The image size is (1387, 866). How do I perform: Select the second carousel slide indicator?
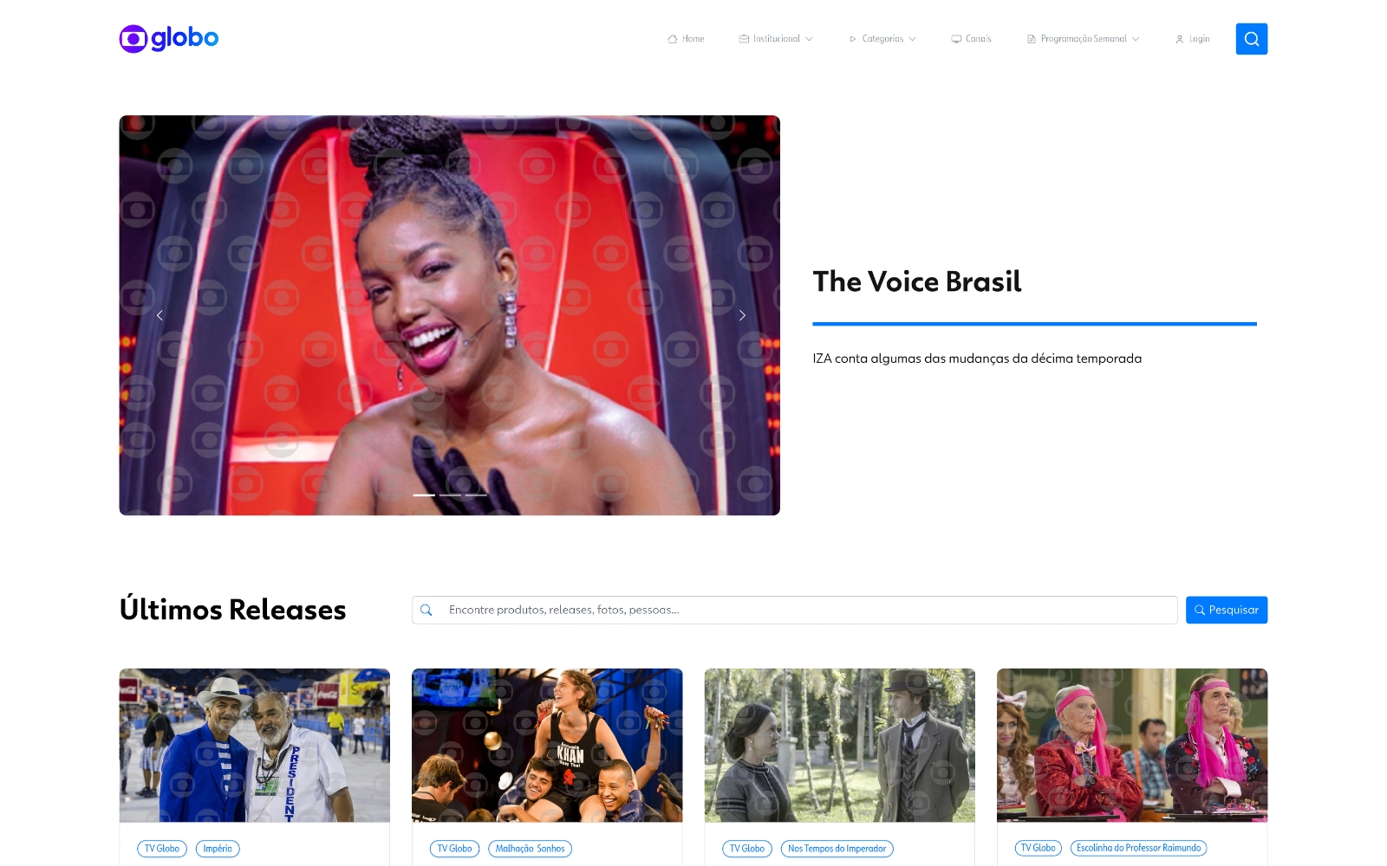pos(450,494)
